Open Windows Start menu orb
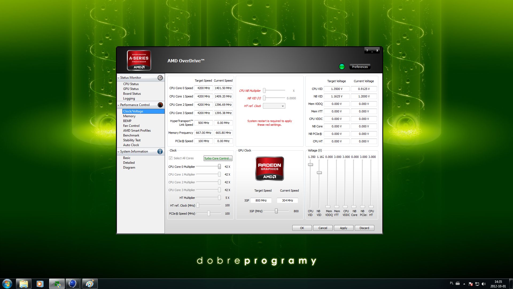This screenshot has height=289, width=513. pos(7,283)
